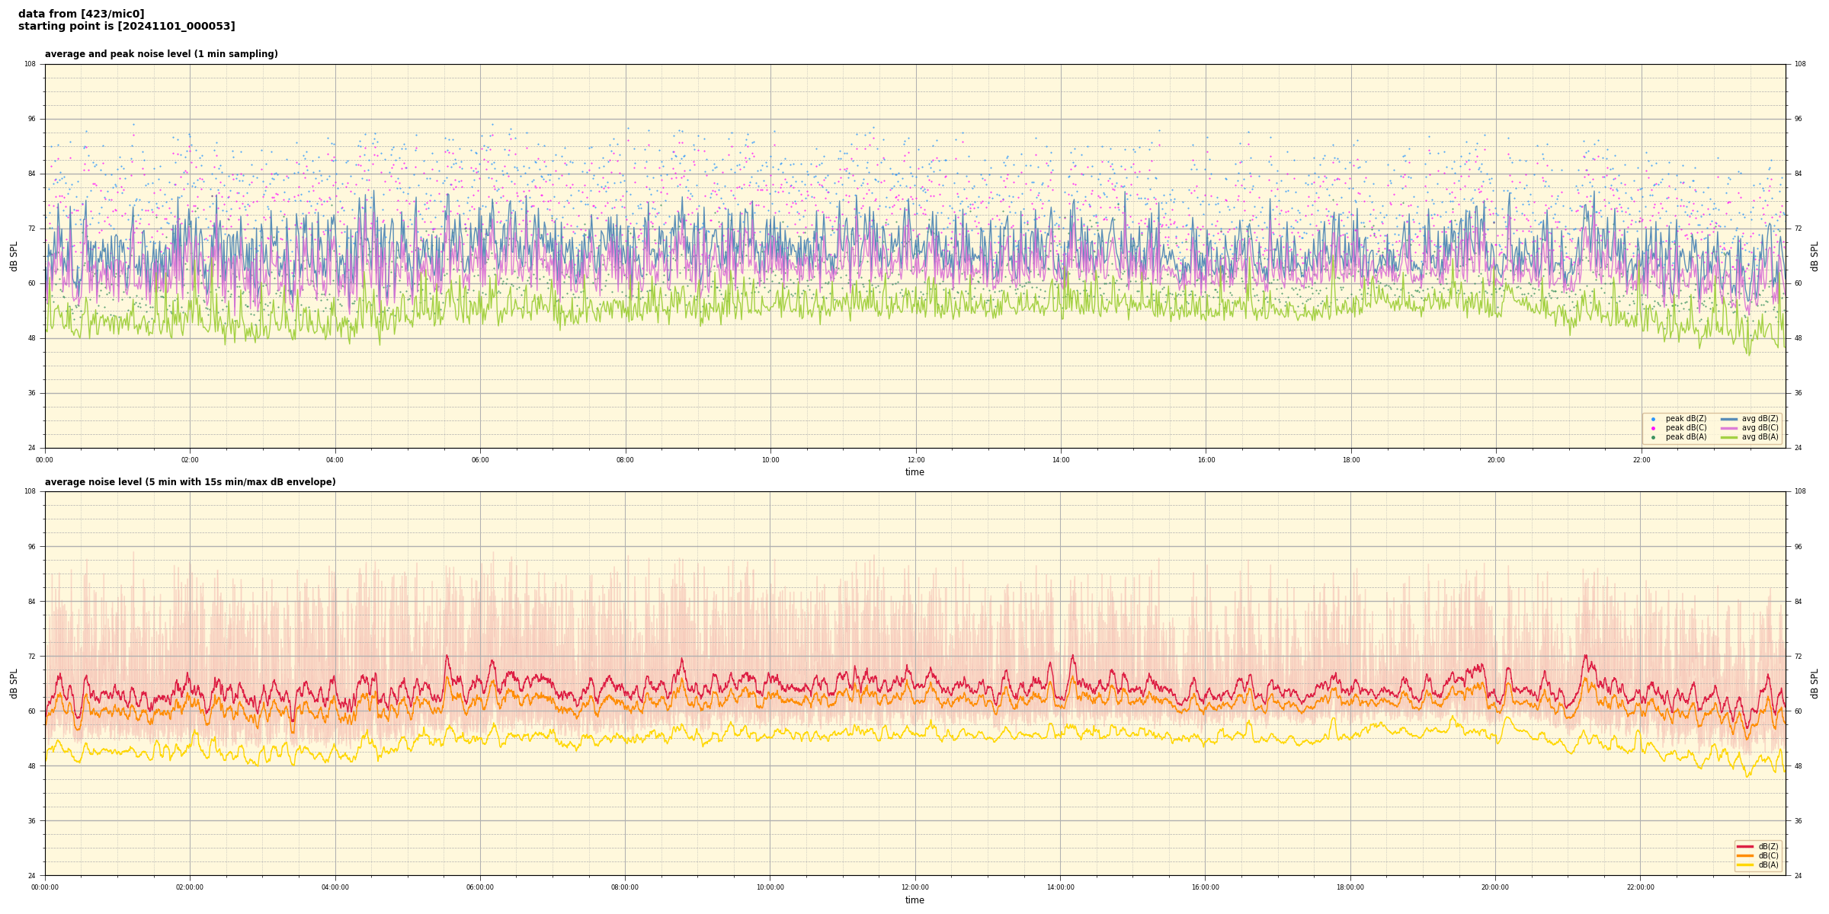Click the 'data from [423/mic0]' header text
This screenshot has width=1829, height=914.
81,14
